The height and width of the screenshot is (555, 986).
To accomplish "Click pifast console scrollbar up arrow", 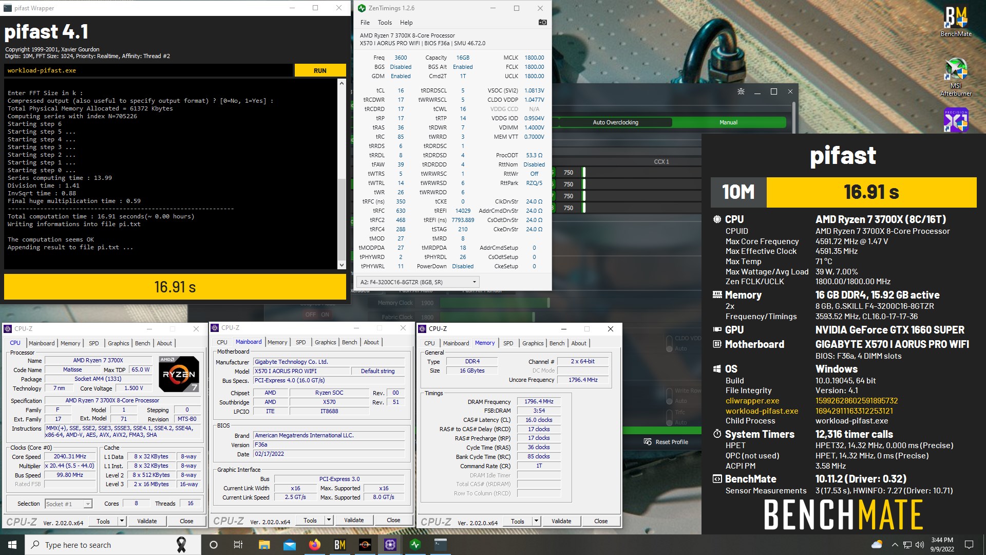I will click(x=342, y=82).
